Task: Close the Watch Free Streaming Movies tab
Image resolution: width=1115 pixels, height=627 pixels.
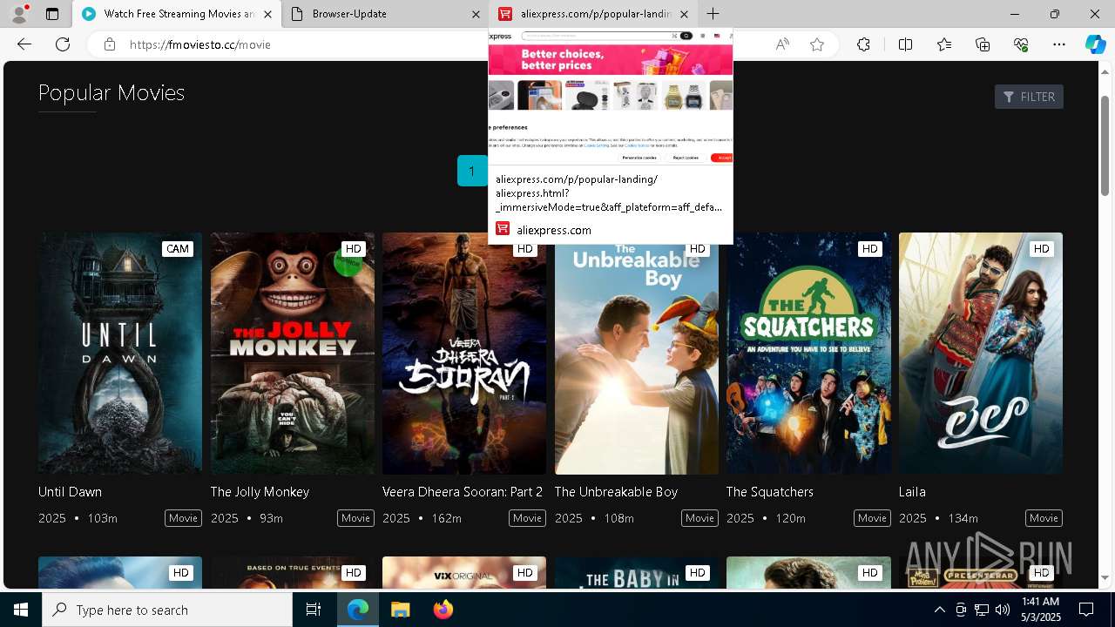Action: pyautogui.click(x=267, y=14)
